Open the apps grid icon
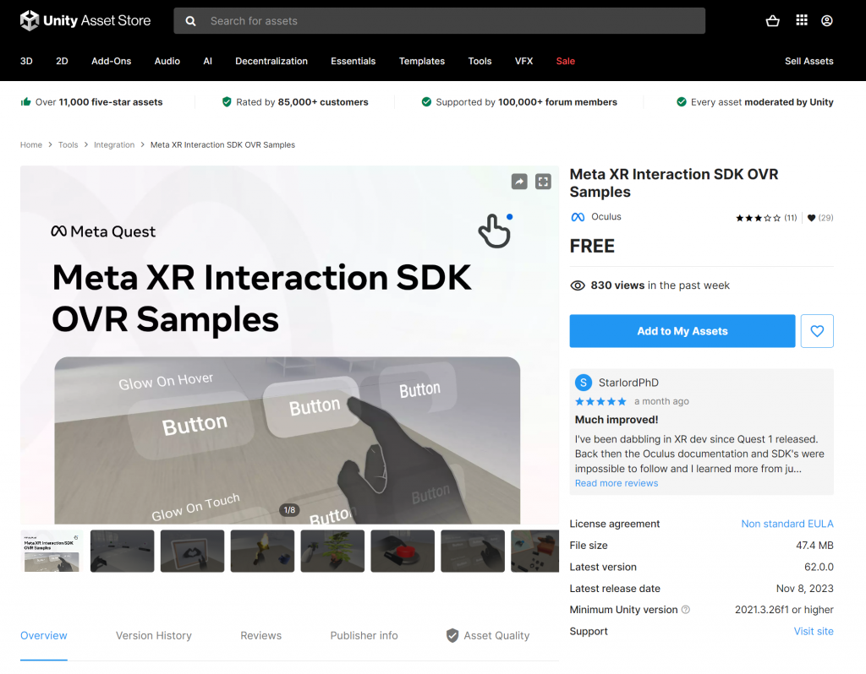 pyautogui.click(x=803, y=21)
